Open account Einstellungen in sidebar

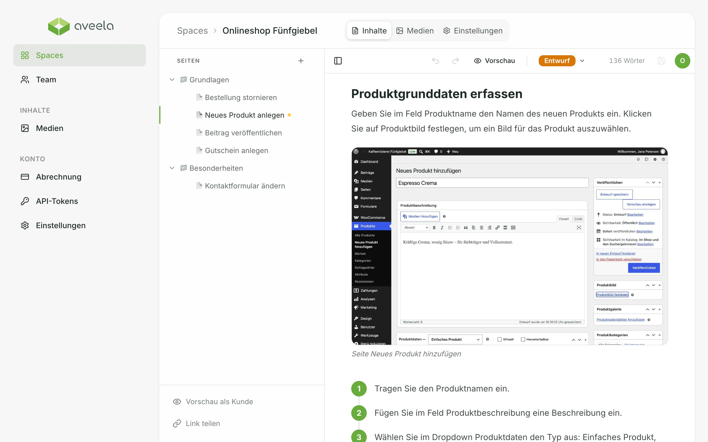[80, 225]
